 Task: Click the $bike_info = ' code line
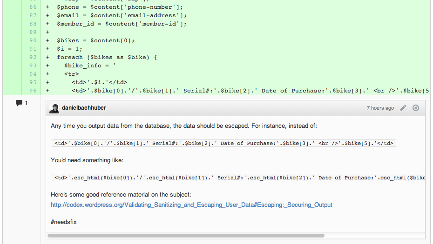(90, 66)
